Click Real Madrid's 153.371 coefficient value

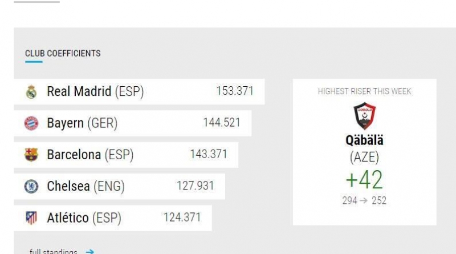coord(235,91)
